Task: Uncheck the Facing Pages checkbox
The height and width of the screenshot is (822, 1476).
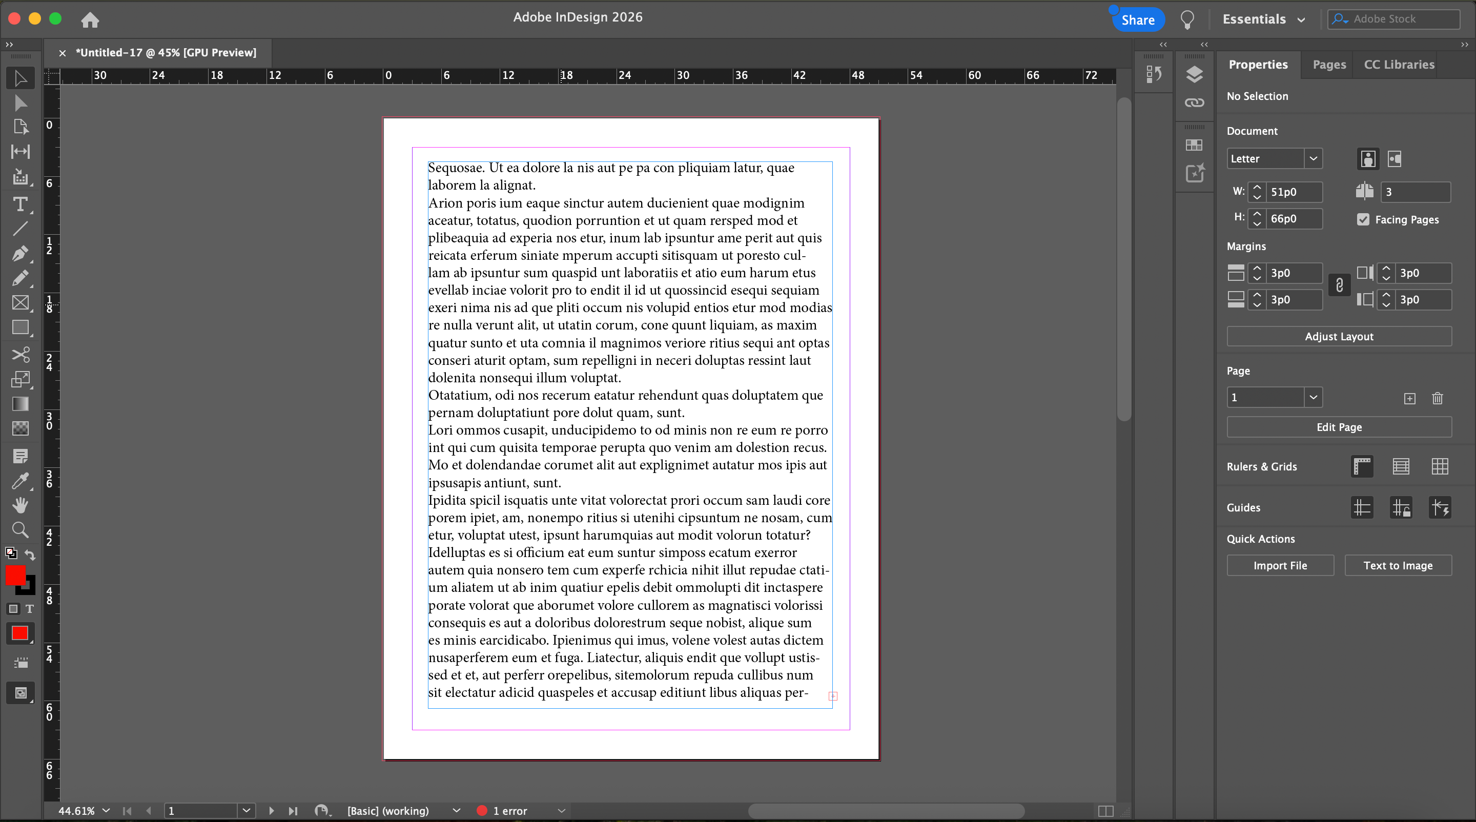Action: click(1363, 219)
